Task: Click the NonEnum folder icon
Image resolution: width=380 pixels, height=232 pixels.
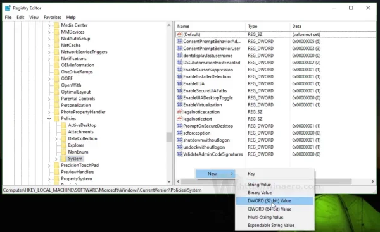Action: click(x=63, y=152)
